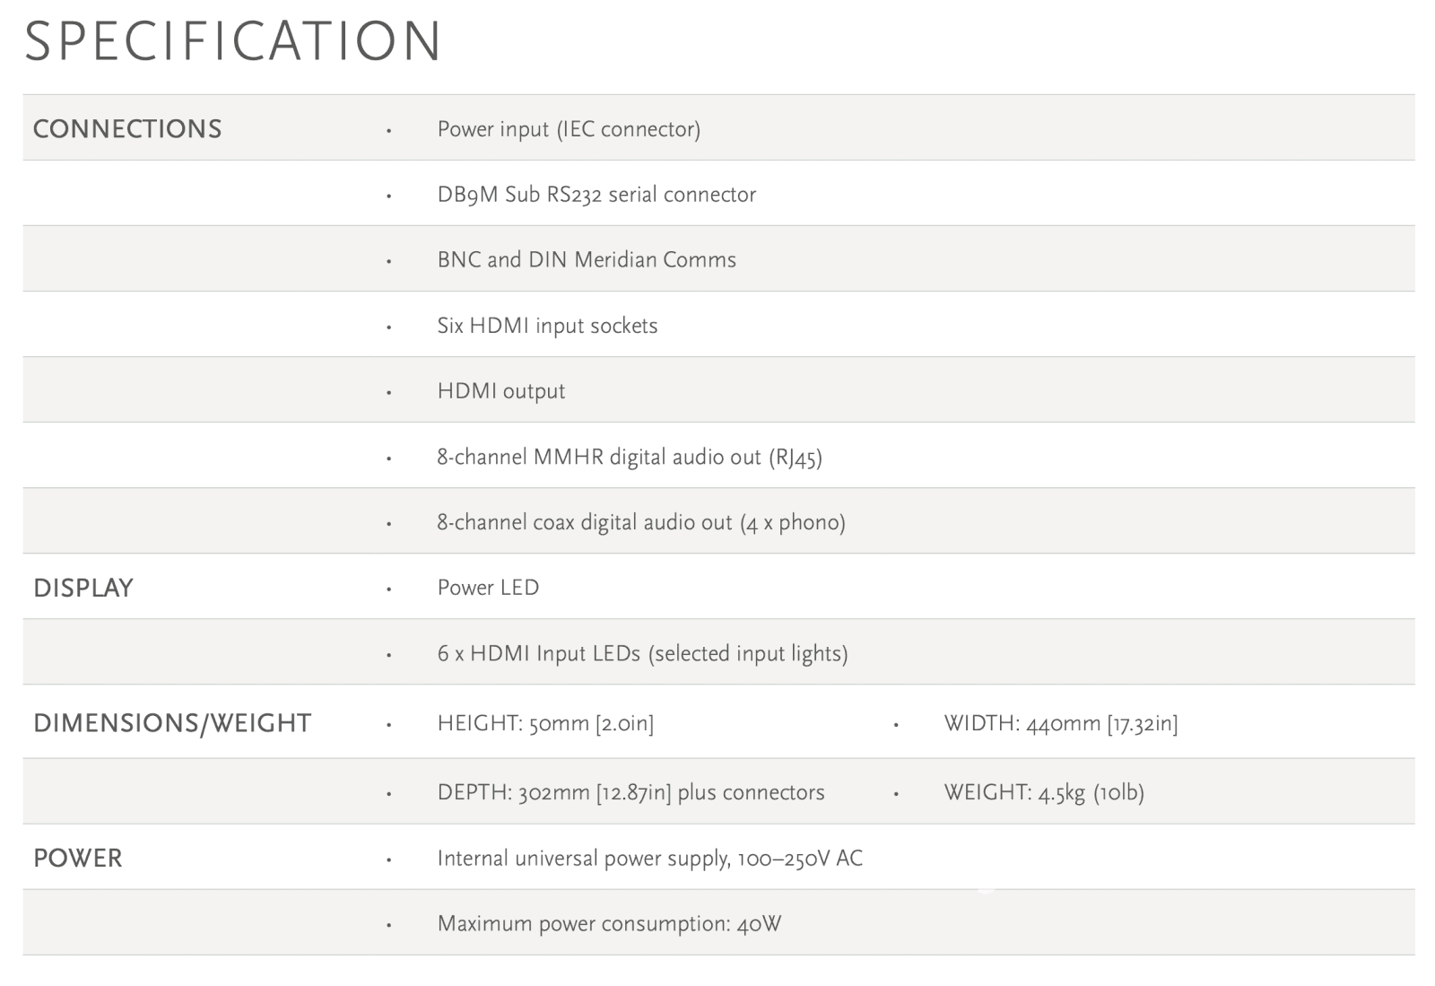Select the DIMENSIONS/WEIGHT section label
Screen dimensions: 1435x986
coord(172,723)
